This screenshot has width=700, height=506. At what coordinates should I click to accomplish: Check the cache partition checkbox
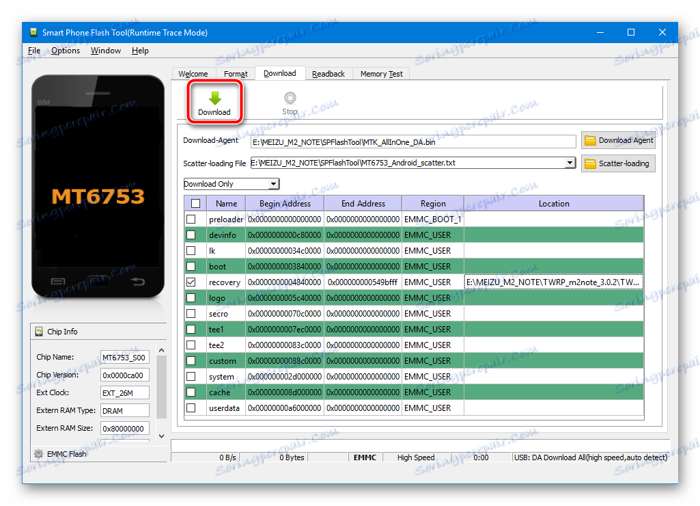(191, 392)
